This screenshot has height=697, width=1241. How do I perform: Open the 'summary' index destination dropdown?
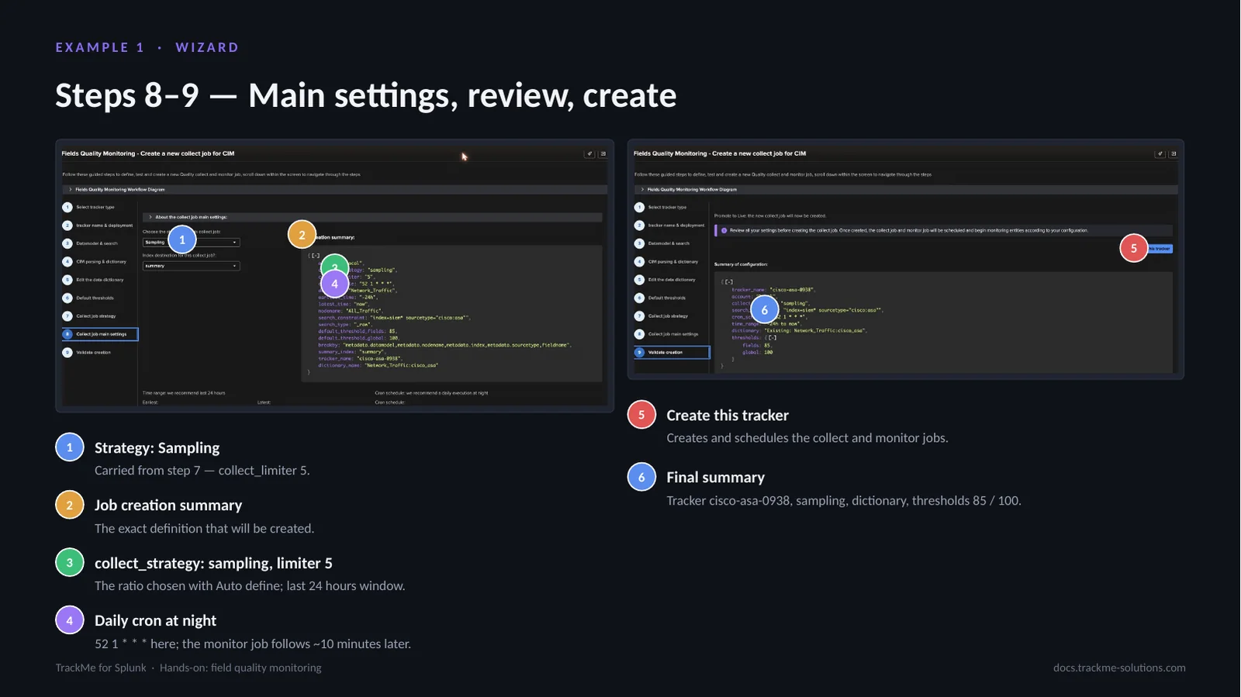pyautogui.click(x=192, y=266)
